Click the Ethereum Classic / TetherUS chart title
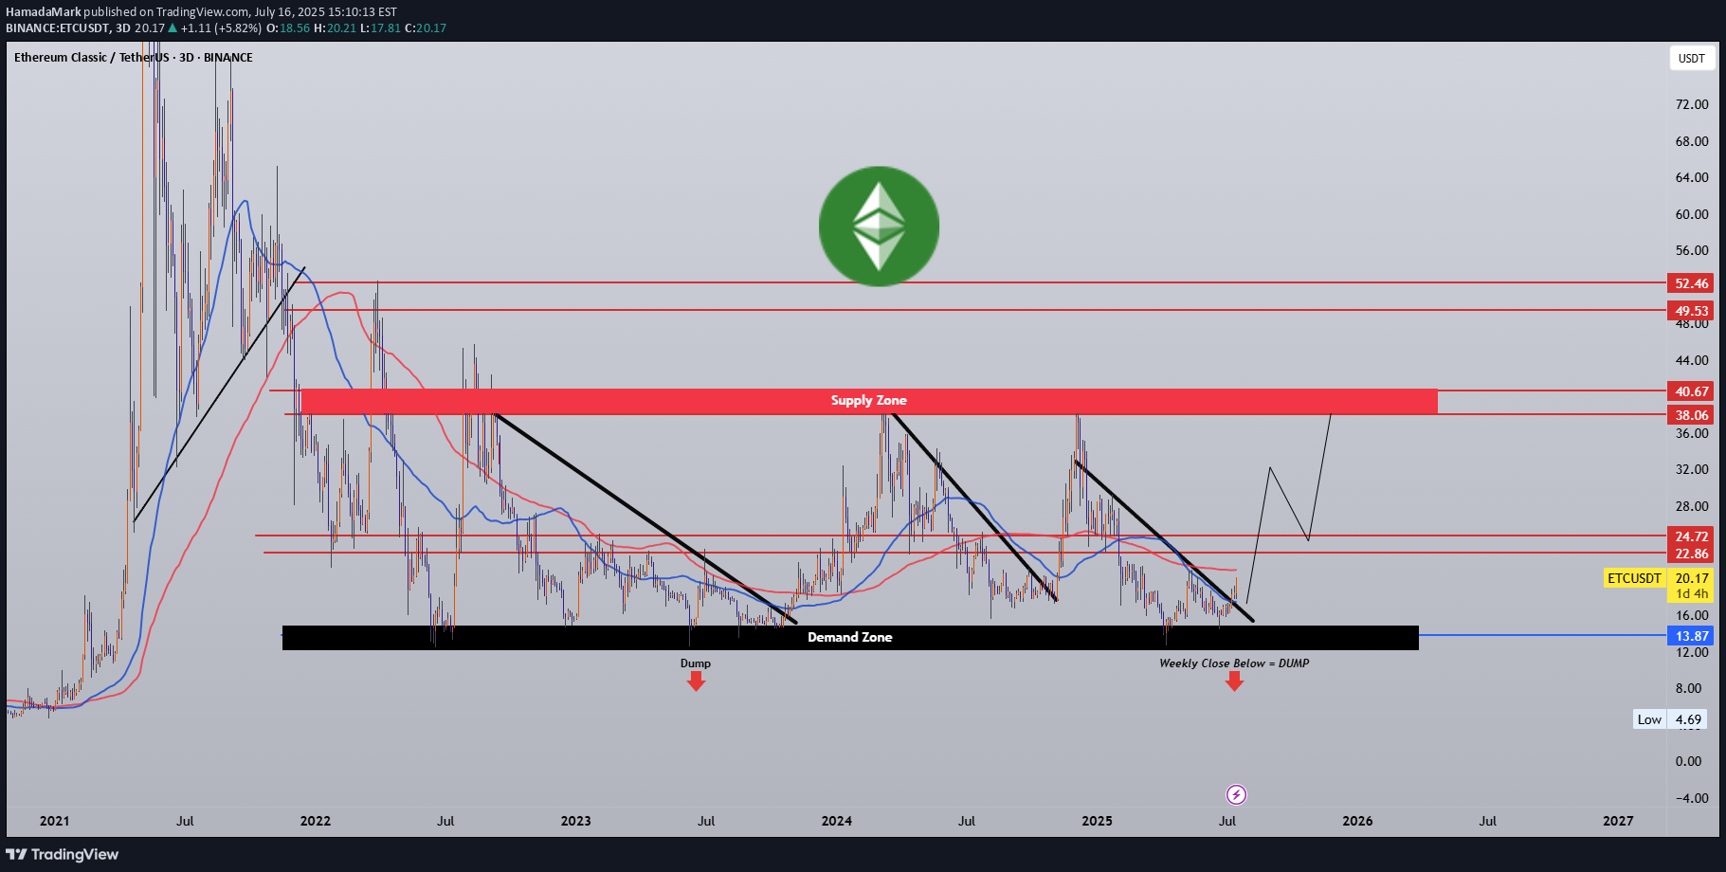The width and height of the screenshot is (1726, 872). tap(134, 58)
